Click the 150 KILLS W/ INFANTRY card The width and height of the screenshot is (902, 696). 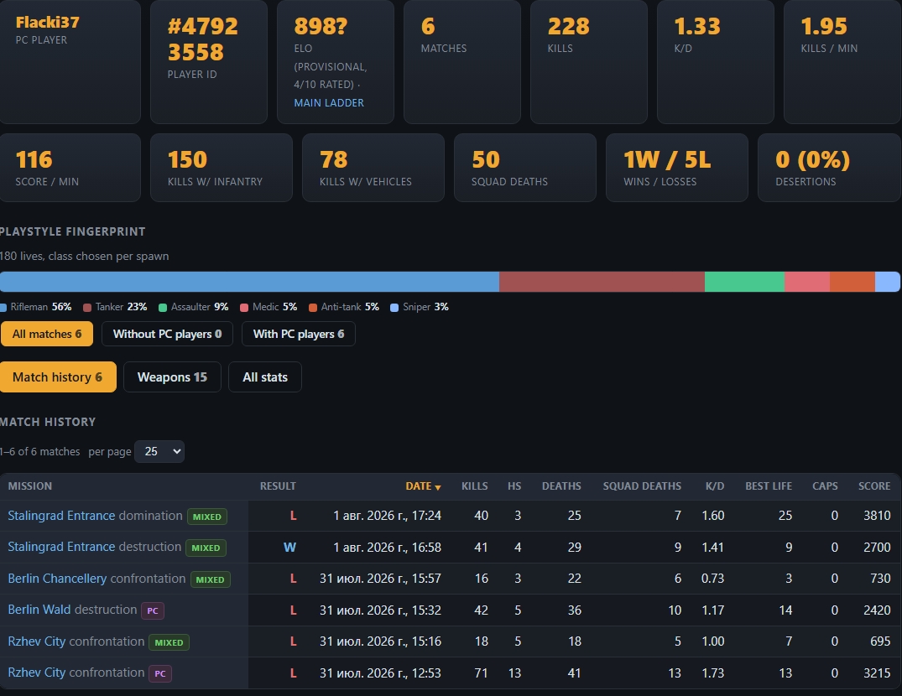(x=222, y=168)
